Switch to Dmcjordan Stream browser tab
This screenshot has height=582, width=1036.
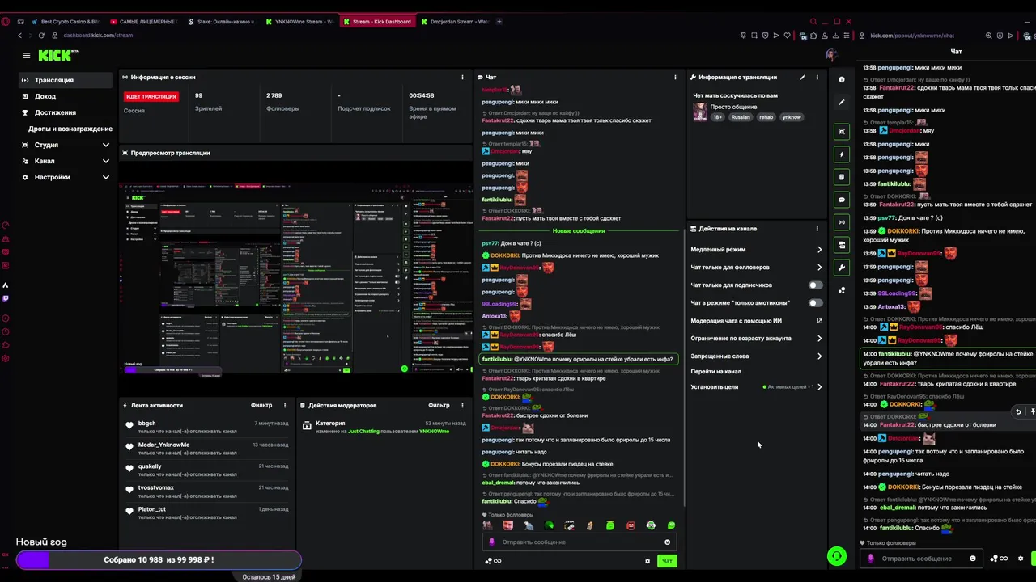[455, 22]
